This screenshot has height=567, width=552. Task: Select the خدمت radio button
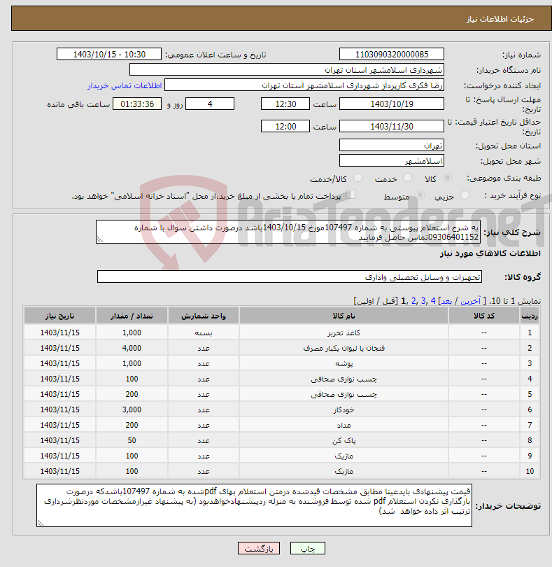tap(407, 178)
